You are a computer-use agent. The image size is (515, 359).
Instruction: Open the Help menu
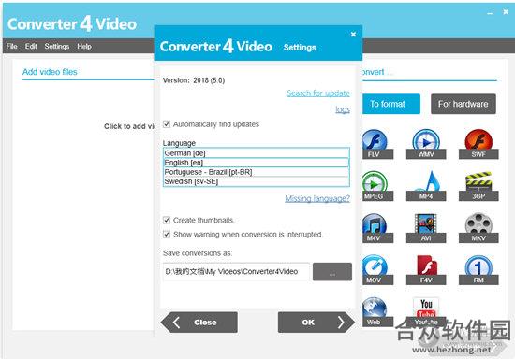pyautogui.click(x=84, y=46)
